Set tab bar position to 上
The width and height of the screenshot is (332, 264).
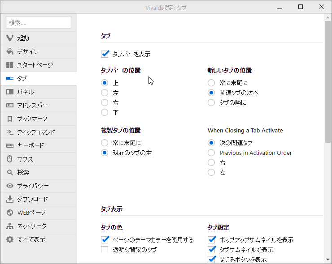(x=105, y=83)
